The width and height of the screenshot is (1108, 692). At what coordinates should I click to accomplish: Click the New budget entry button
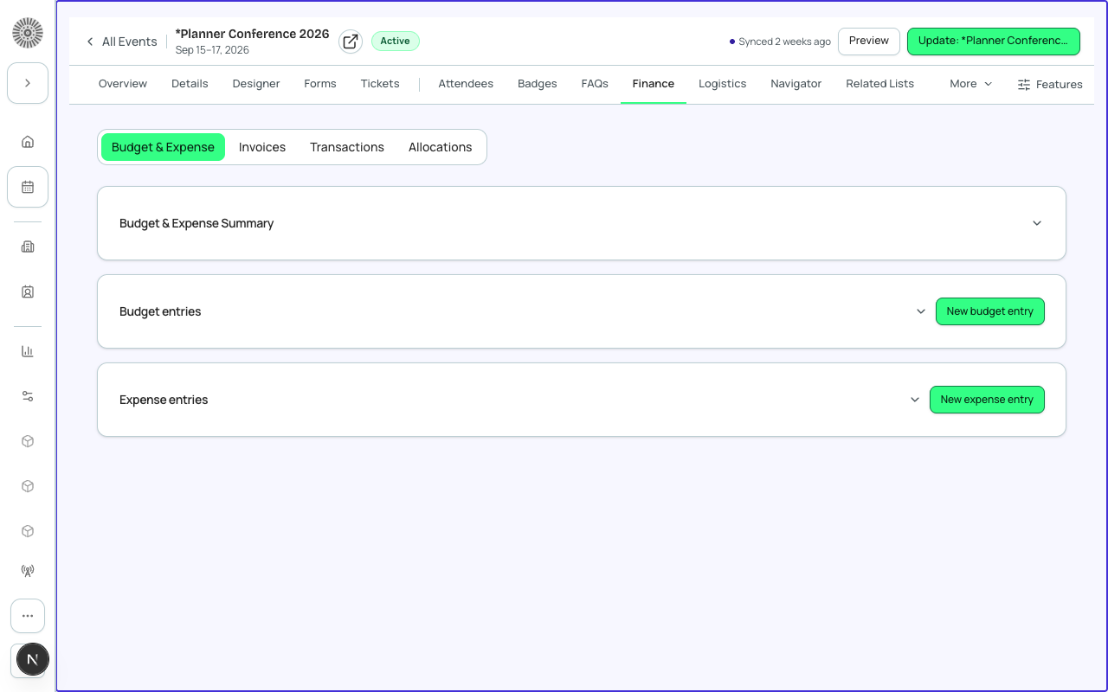990,311
